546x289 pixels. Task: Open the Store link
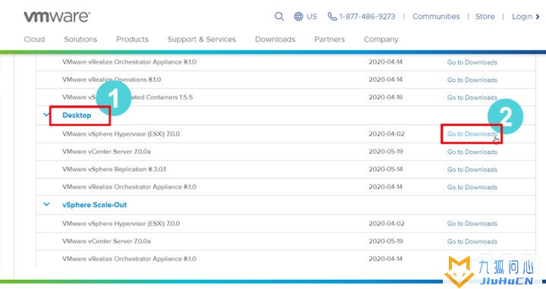pos(485,17)
